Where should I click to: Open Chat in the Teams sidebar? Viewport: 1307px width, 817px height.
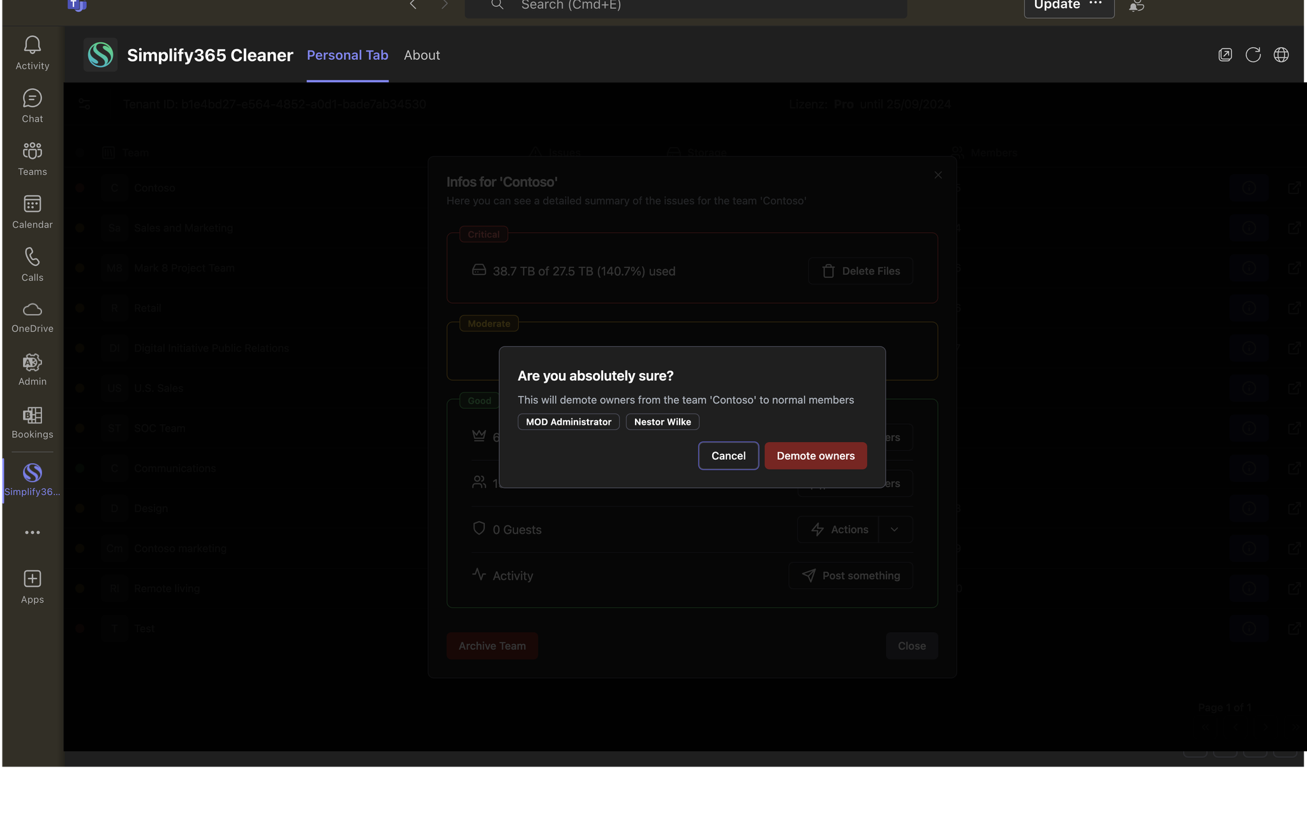coord(33,106)
